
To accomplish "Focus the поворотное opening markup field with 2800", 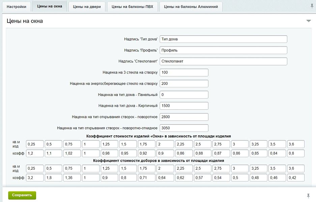I will tap(184, 117).
